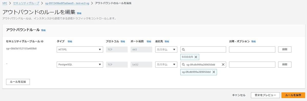
Task: Remove the 0.0.0.0/0 destination tag
Action: point(196,57)
